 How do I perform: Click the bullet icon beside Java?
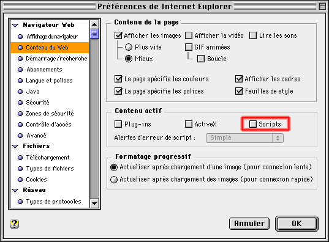click(20, 92)
